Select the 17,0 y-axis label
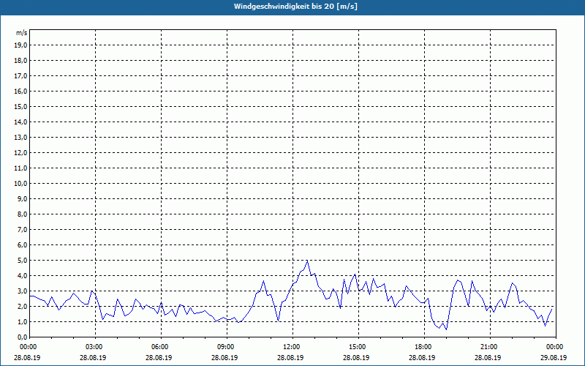The height and width of the screenshot is (366, 585). pos(21,76)
